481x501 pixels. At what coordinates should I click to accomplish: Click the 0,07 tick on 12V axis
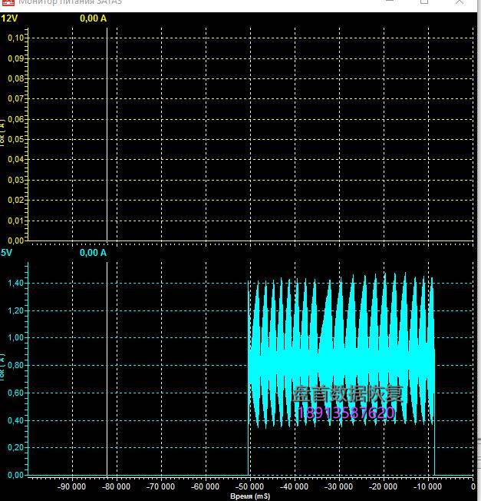click(16, 98)
